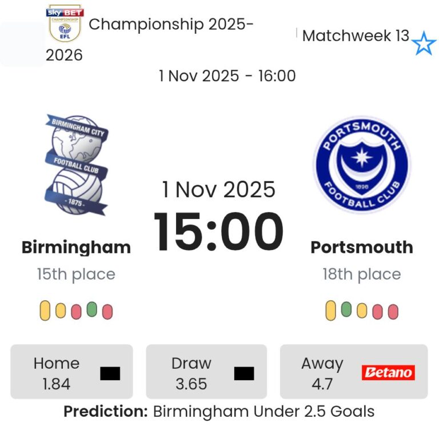Go to Matchweek 13
The height and width of the screenshot is (426, 439).
(356, 36)
